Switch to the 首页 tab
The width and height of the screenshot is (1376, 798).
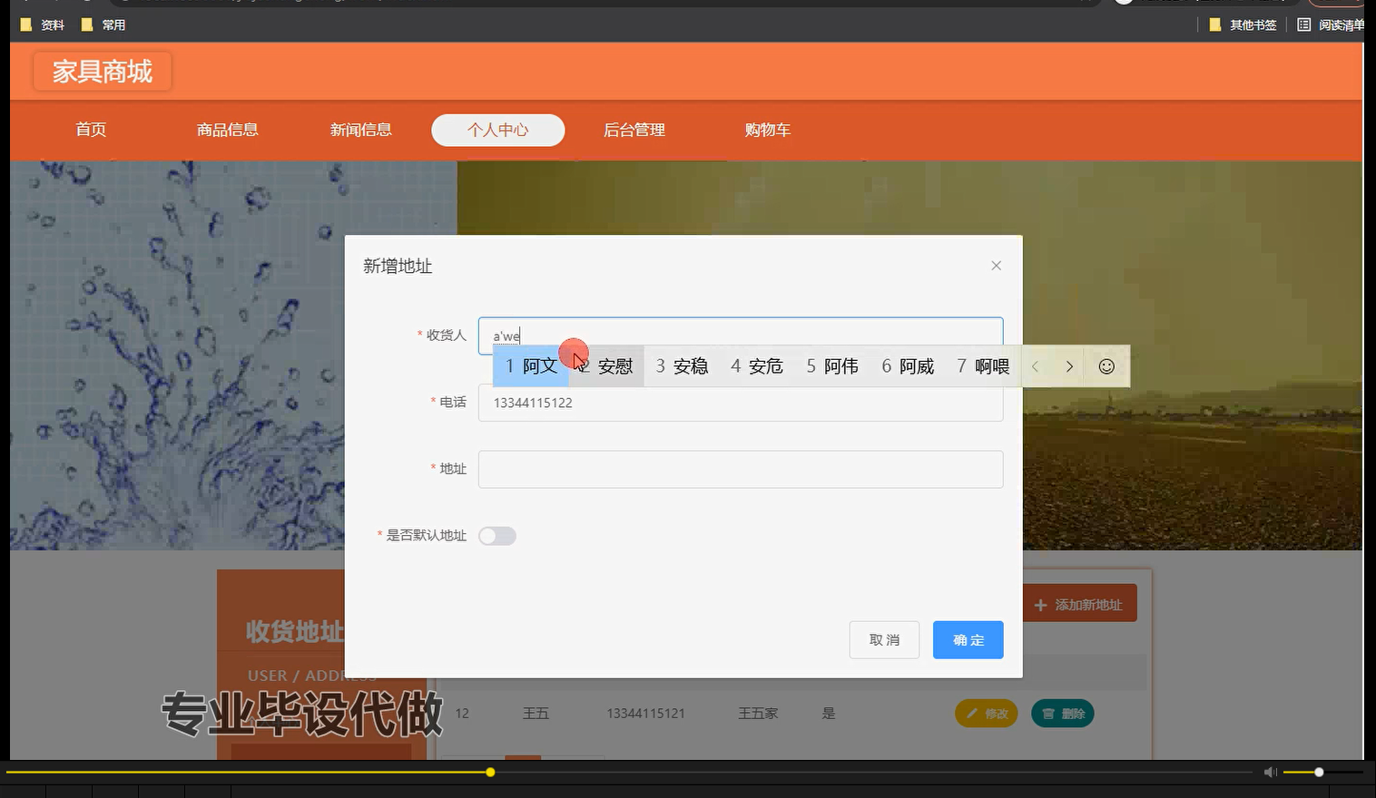coord(90,130)
